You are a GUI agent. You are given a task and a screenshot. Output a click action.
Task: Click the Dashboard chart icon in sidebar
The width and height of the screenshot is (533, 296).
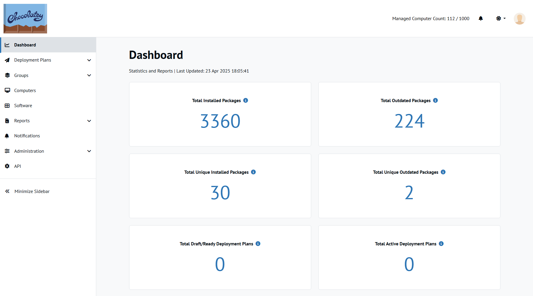(7, 45)
